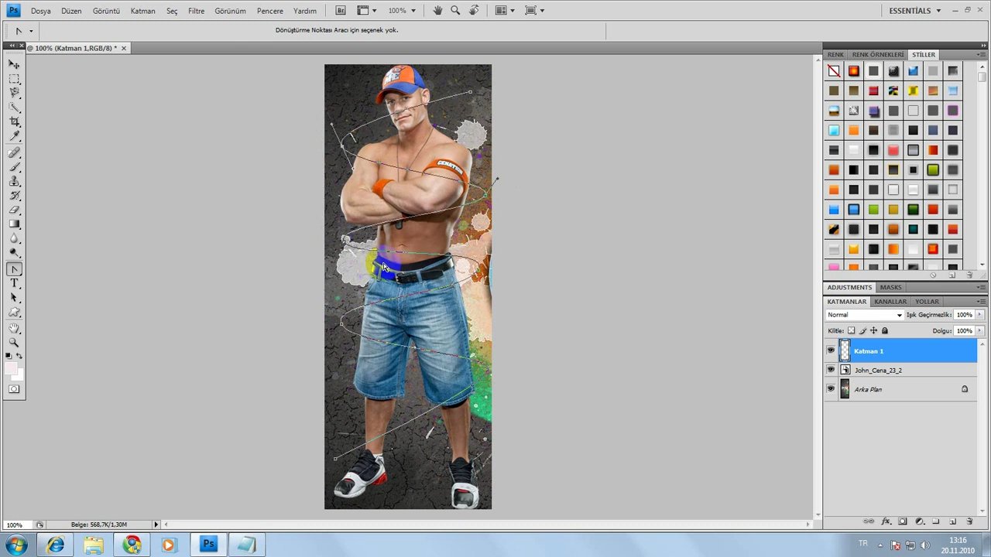Viewport: 991px width, 557px height.
Task: Click Delete layer trash icon
Action: click(x=969, y=522)
